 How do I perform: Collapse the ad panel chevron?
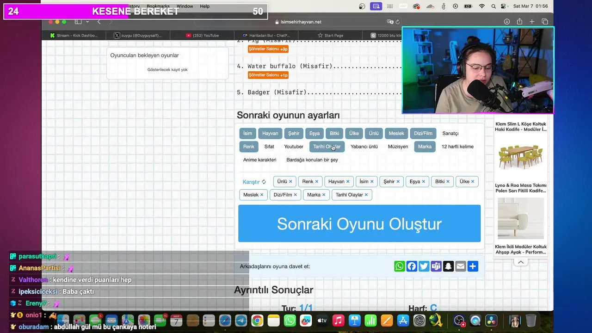coord(521,262)
